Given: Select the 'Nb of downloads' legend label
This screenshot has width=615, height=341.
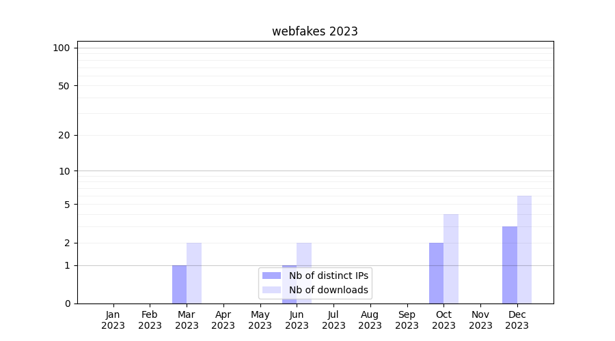Looking at the screenshot, I should (329, 290).
